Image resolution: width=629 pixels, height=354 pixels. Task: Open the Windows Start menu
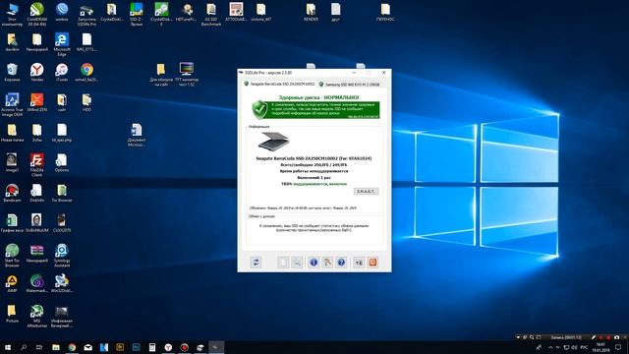[8, 347]
